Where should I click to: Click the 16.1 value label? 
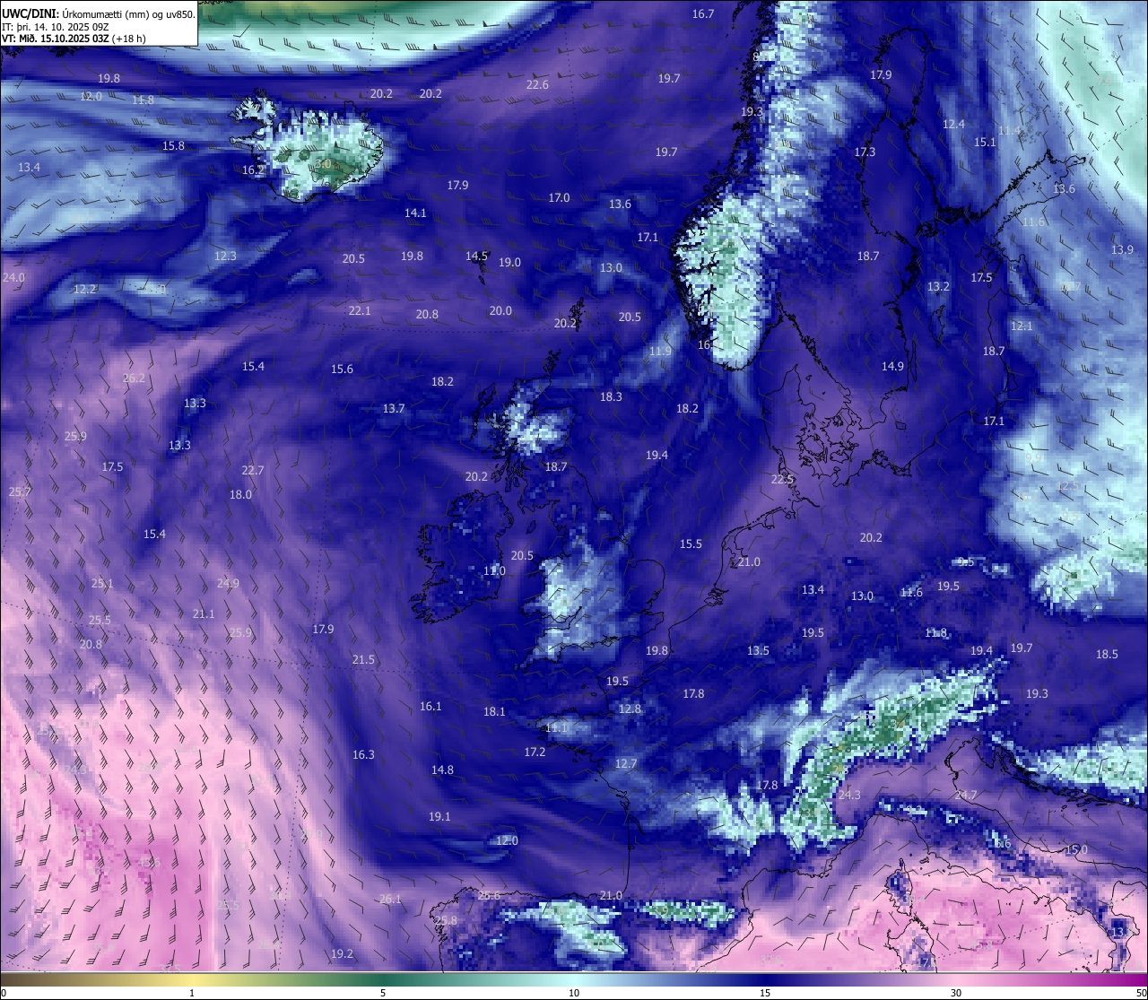pyautogui.click(x=430, y=707)
